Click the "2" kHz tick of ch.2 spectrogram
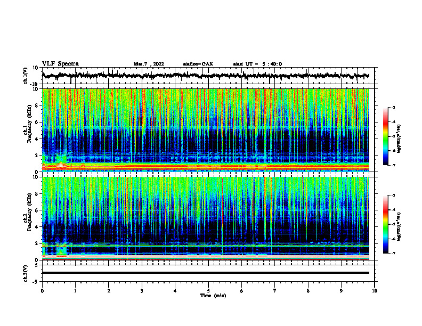Viewport: 422px width, 326px height. point(37,243)
